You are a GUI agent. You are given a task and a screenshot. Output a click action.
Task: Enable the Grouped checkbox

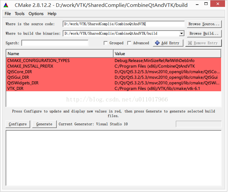click(106, 43)
